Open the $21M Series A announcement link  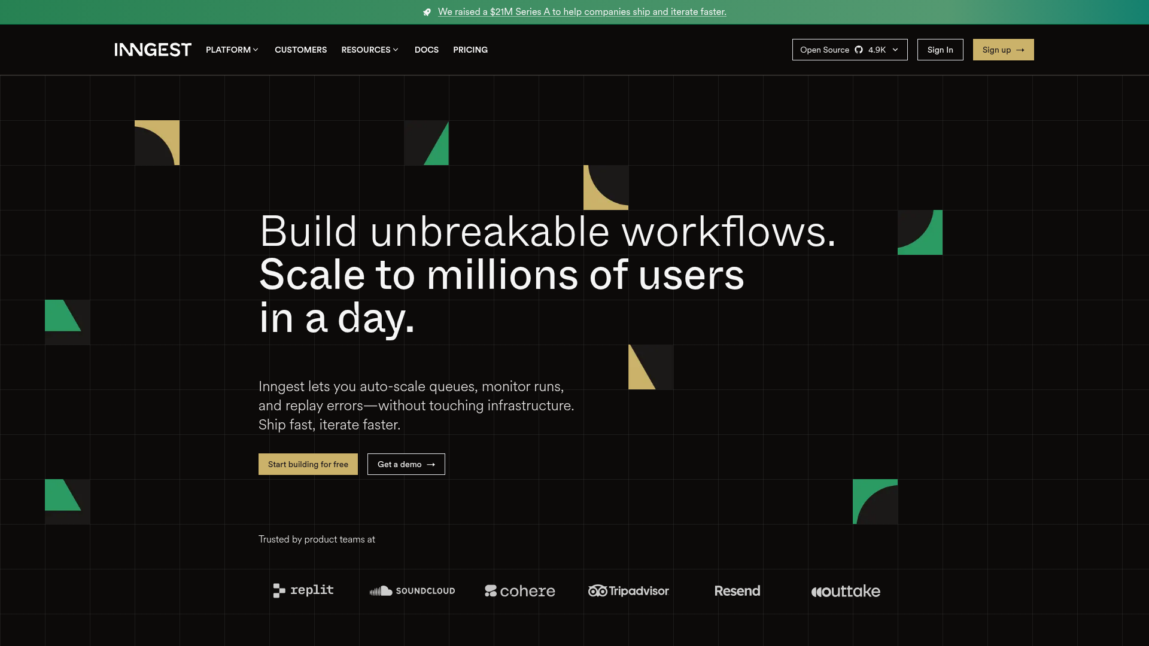[x=582, y=12]
